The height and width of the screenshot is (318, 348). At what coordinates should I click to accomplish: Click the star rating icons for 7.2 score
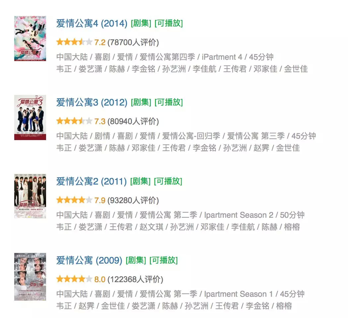(x=74, y=42)
